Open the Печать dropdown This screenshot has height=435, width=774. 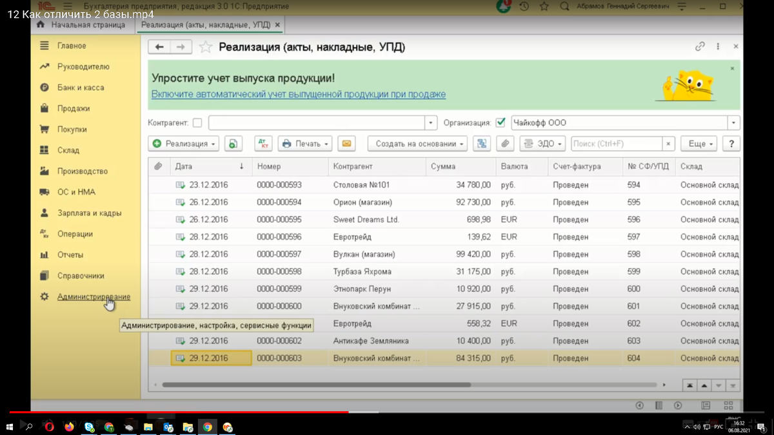[x=304, y=144]
